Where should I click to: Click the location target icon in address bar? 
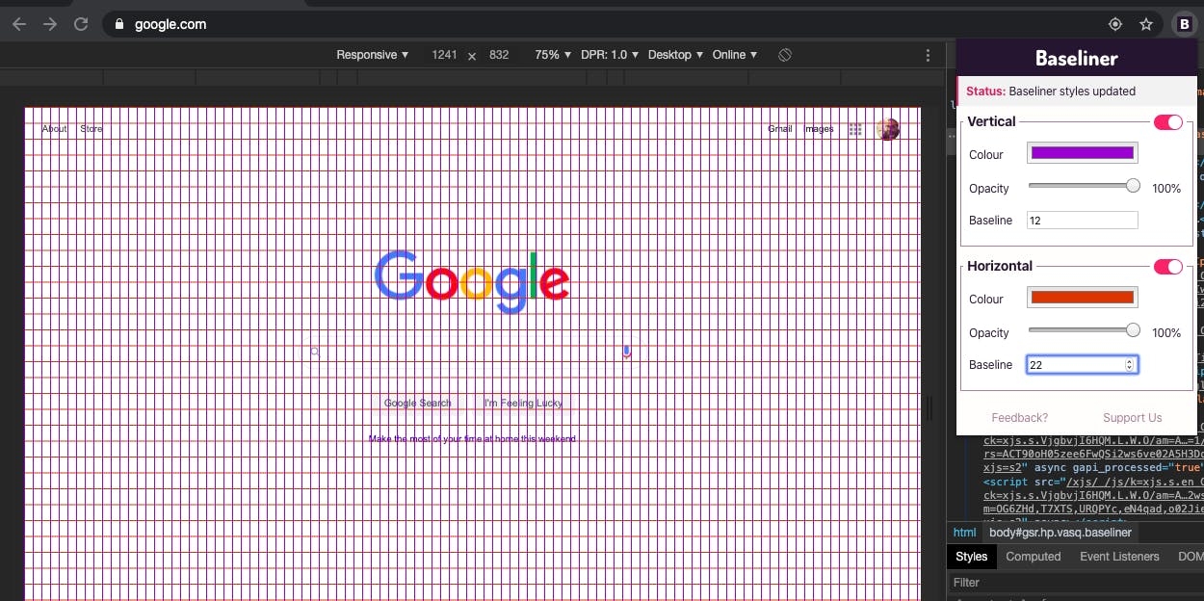click(x=1115, y=25)
